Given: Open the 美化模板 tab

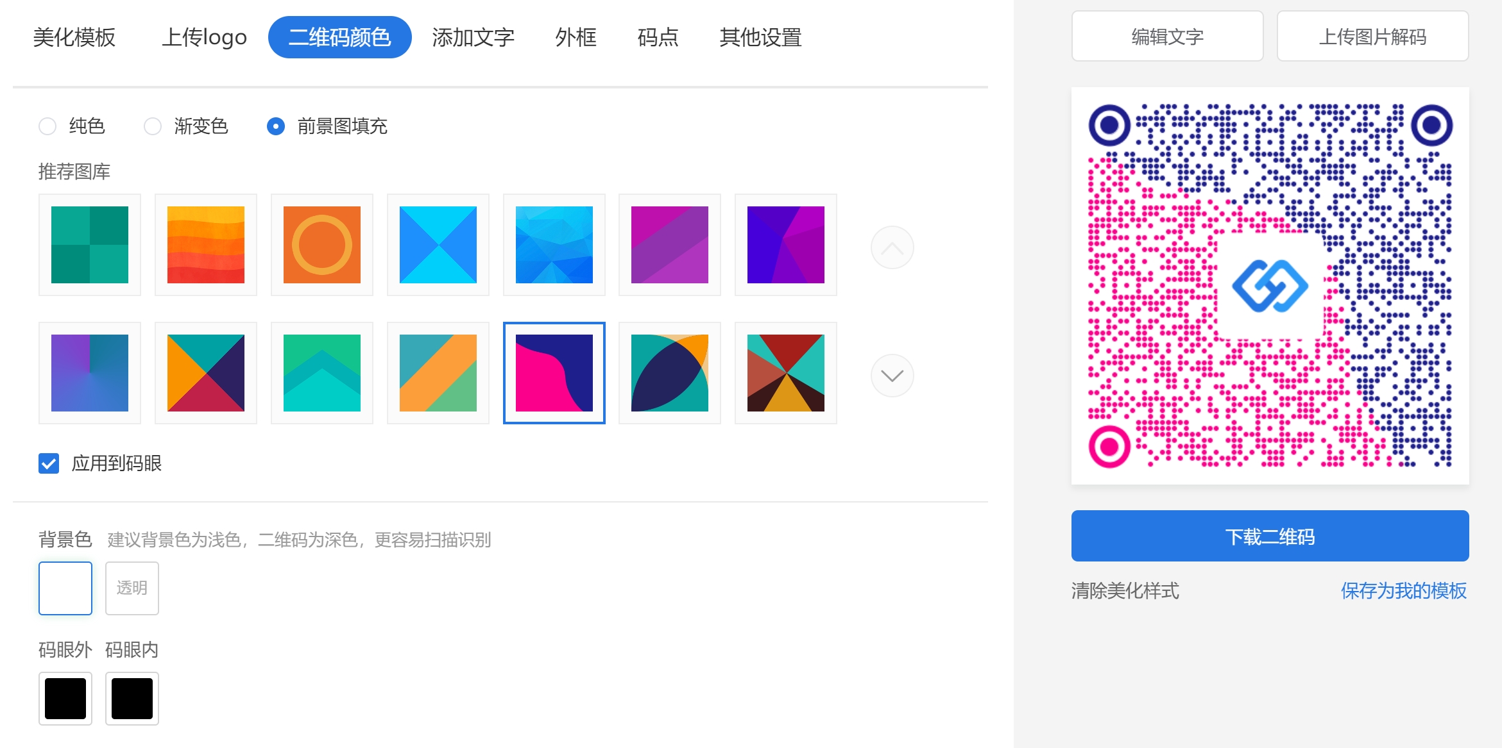Looking at the screenshot, I should pos(74,37).
